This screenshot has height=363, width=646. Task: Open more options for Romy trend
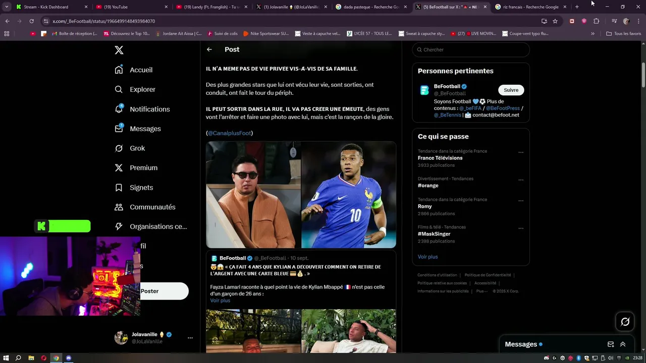pyautogui.click(x=521, y=201)
